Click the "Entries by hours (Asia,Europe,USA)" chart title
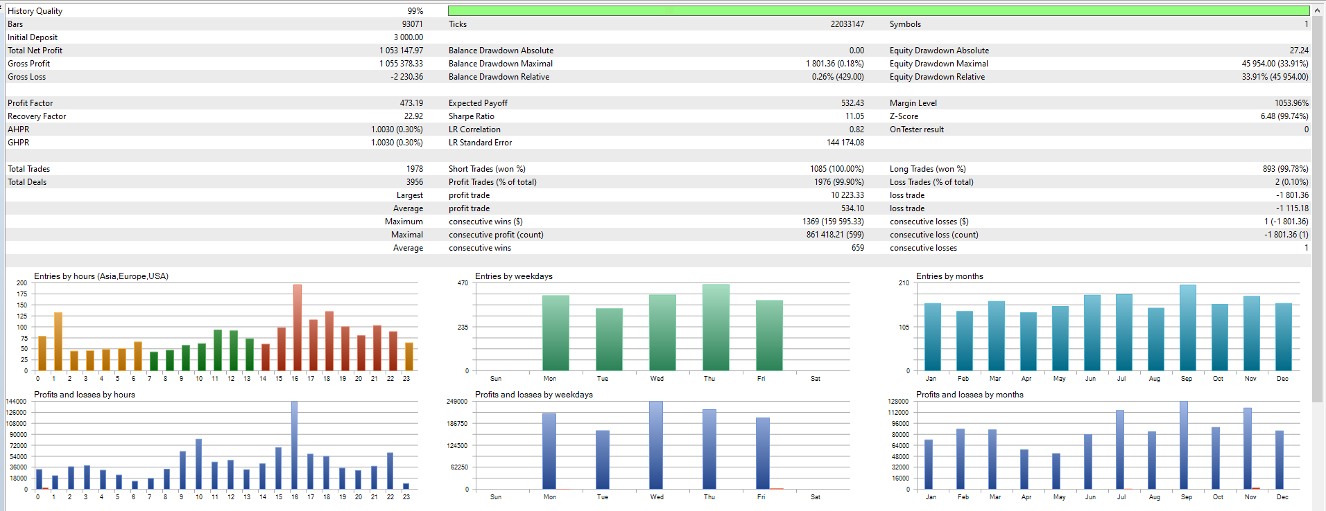This screenshot has height=511, width=1326. click(101, 276)
